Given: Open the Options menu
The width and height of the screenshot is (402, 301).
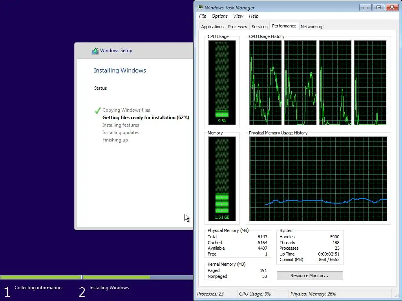Looking at the screenshot, I should pyautogui.click(x=219, y=16).
